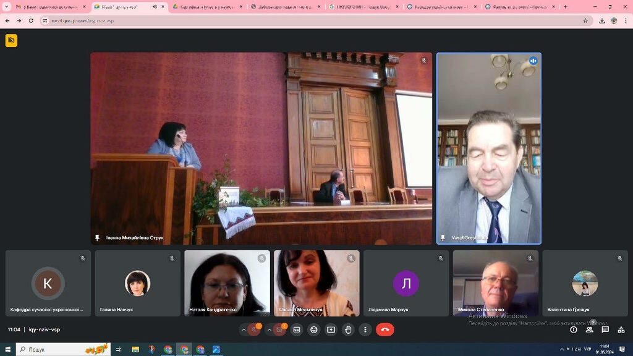Open more options three-dot menu
This screenshot has height=356, width=633.
[x=365, y=329]
